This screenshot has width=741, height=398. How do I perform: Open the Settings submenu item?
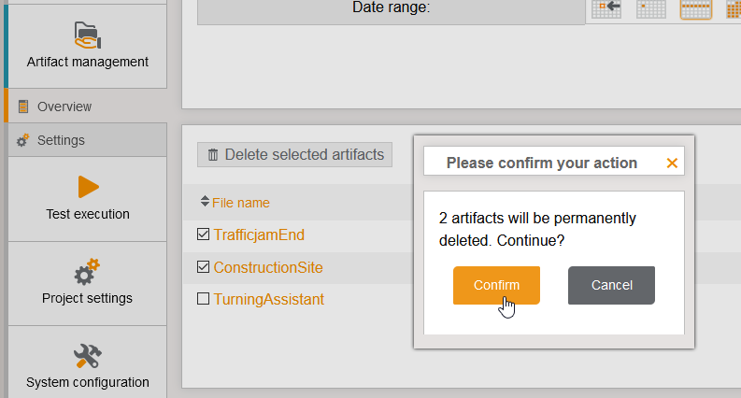[x=61, y=140]
